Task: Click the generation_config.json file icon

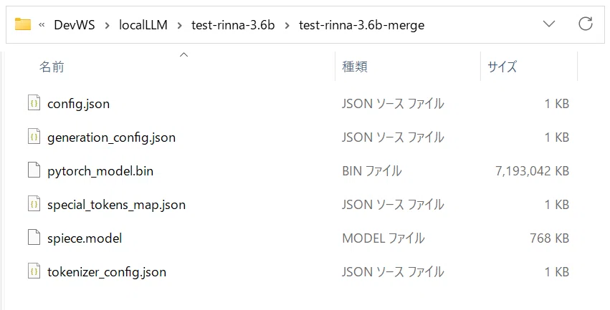Action: [x=34, y=137]
